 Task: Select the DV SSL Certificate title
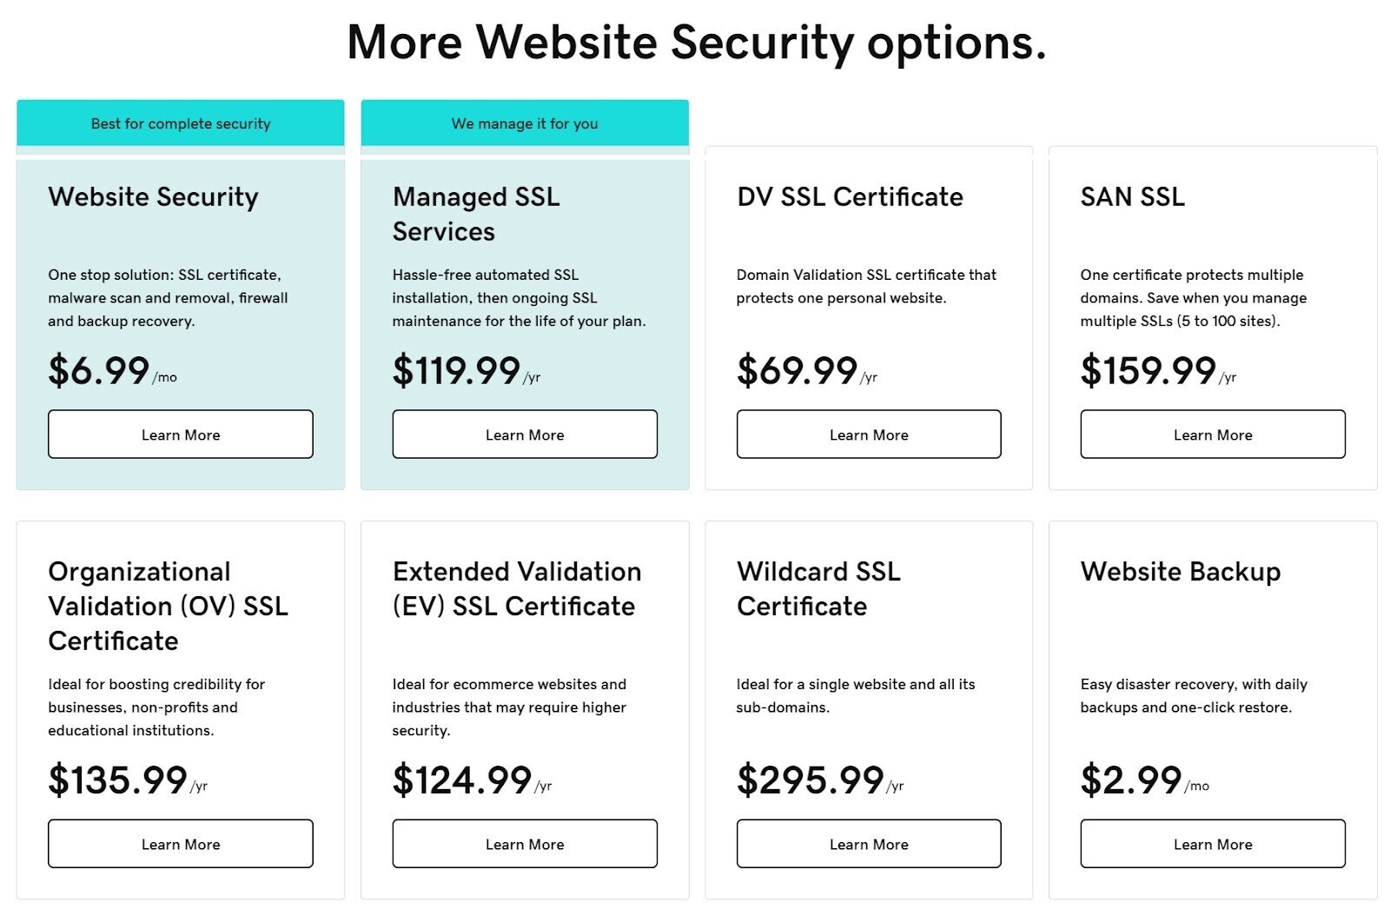coord(849,198)
